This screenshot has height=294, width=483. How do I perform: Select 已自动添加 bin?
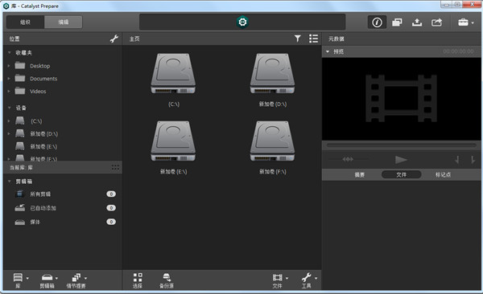(43, 208)
